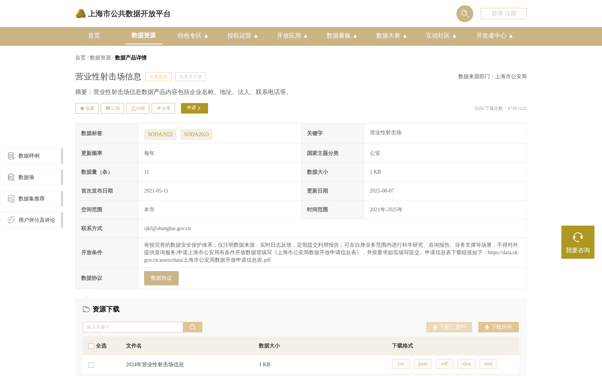The height and width of the screenshot is (376, 602).
Task: Click the resource search magnifier button
Action: click(x=193, y=327)
